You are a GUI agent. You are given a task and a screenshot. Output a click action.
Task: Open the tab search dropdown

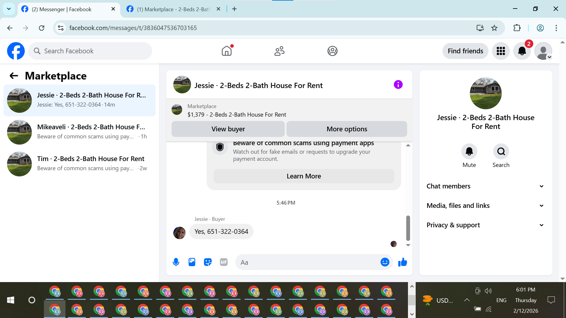(9, 9)
